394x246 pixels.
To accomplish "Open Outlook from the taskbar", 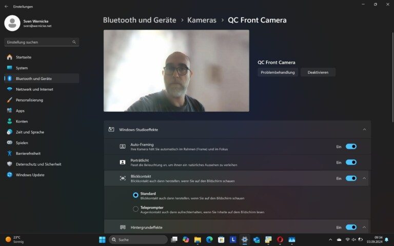I will tap(257, 240).
